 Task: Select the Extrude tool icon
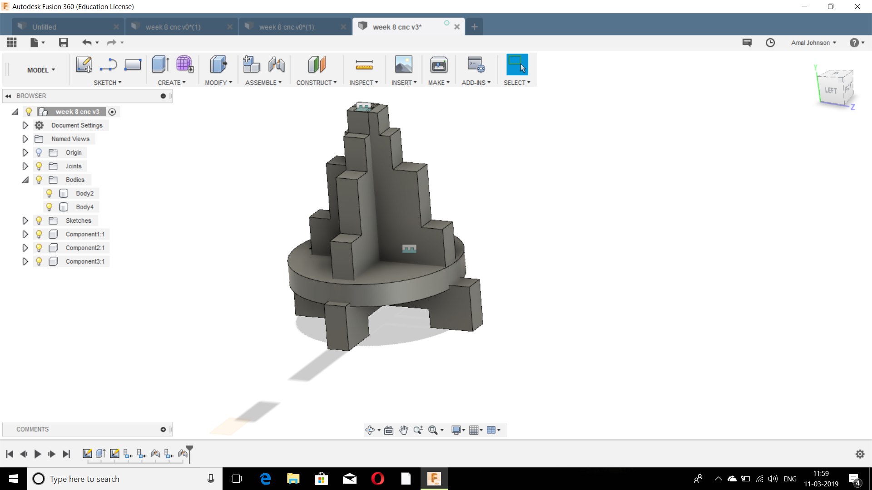(160, 65)
